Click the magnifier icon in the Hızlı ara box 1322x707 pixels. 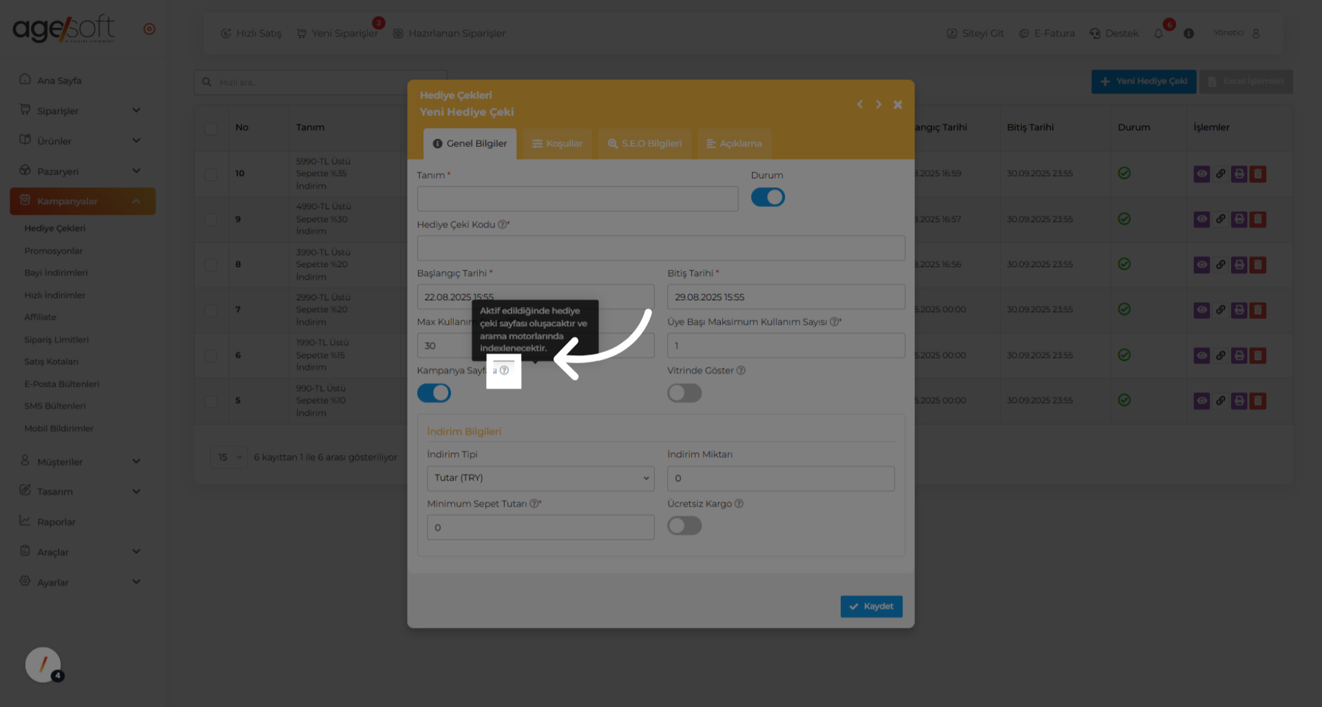click(207, 83)
